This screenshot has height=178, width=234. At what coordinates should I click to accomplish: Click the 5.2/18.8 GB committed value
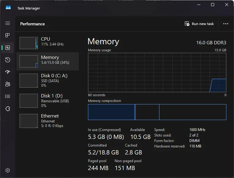pos(104,152)
